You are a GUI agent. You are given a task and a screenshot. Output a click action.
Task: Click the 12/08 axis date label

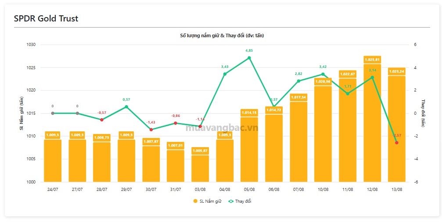click(x=372, y=189)
